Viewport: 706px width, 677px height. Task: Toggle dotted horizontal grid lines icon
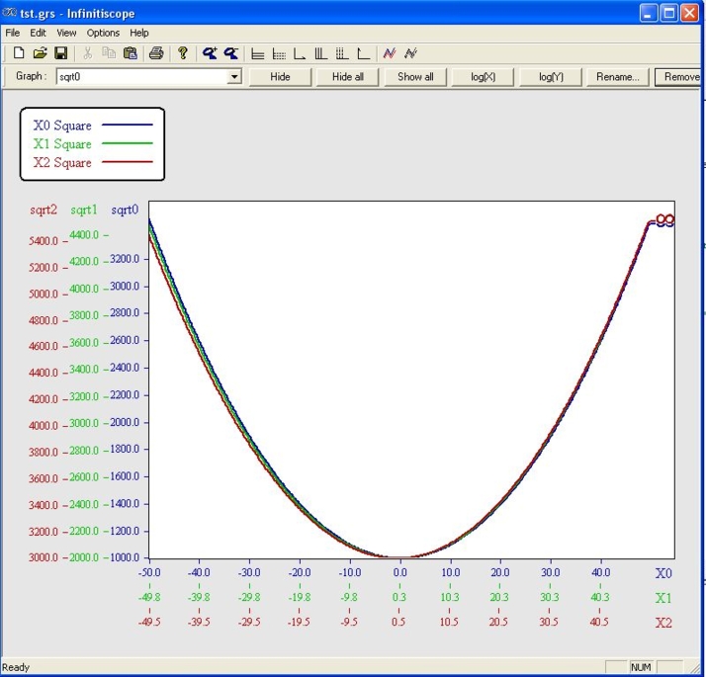[279, 54]
